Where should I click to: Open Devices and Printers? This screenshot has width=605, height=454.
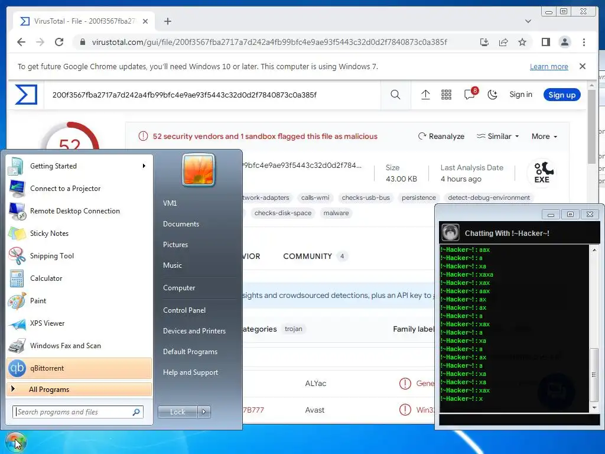point(194,331)
